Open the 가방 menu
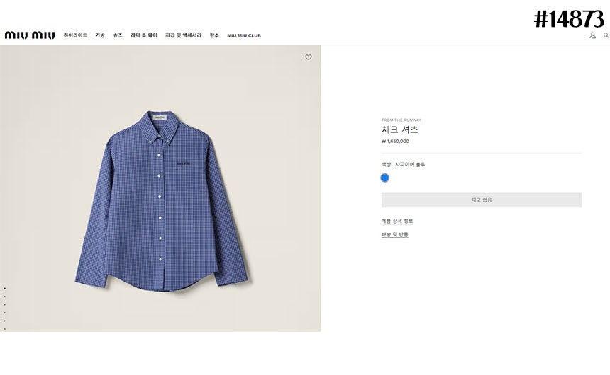This screenshot has width=610, height=375. (101, 35)
